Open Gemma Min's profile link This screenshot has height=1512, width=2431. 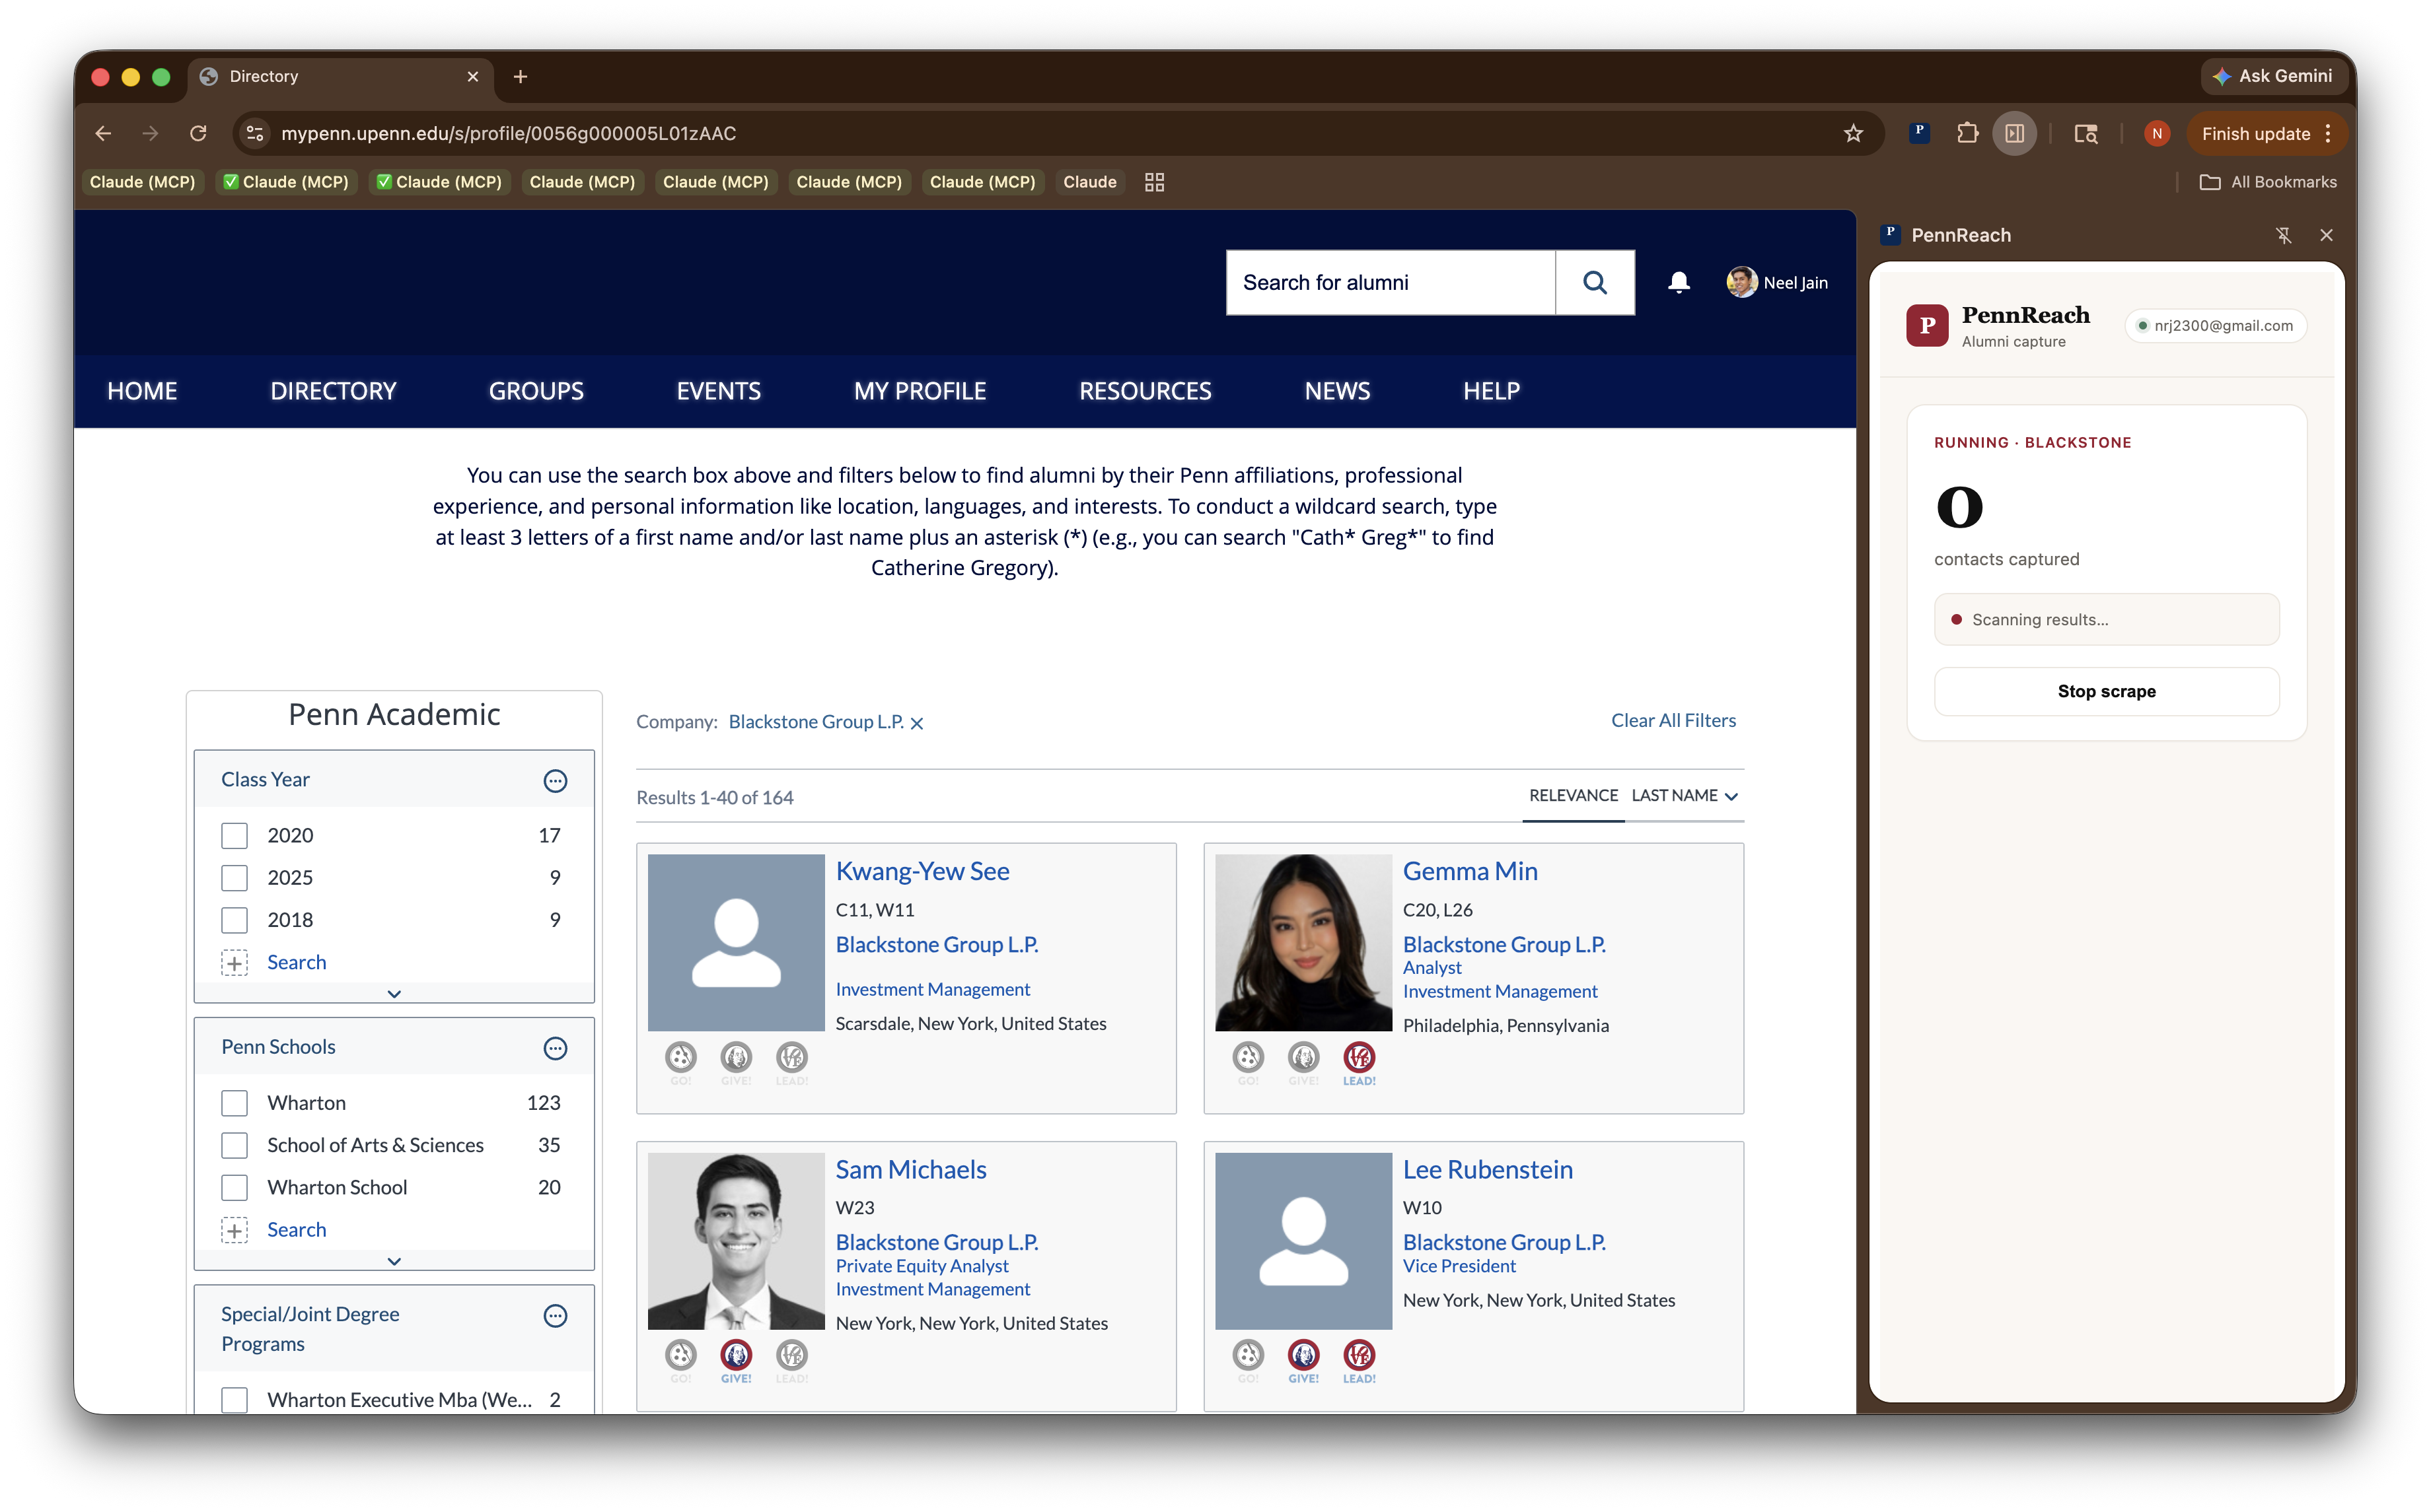click(1470, 871)
